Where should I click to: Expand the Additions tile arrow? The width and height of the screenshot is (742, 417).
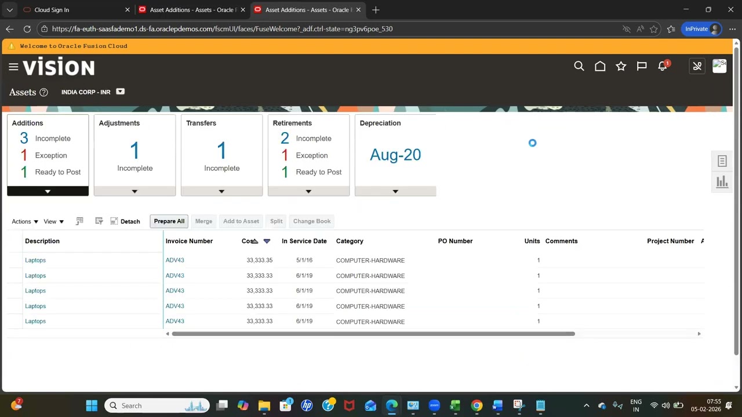click(x=48, y=191)
